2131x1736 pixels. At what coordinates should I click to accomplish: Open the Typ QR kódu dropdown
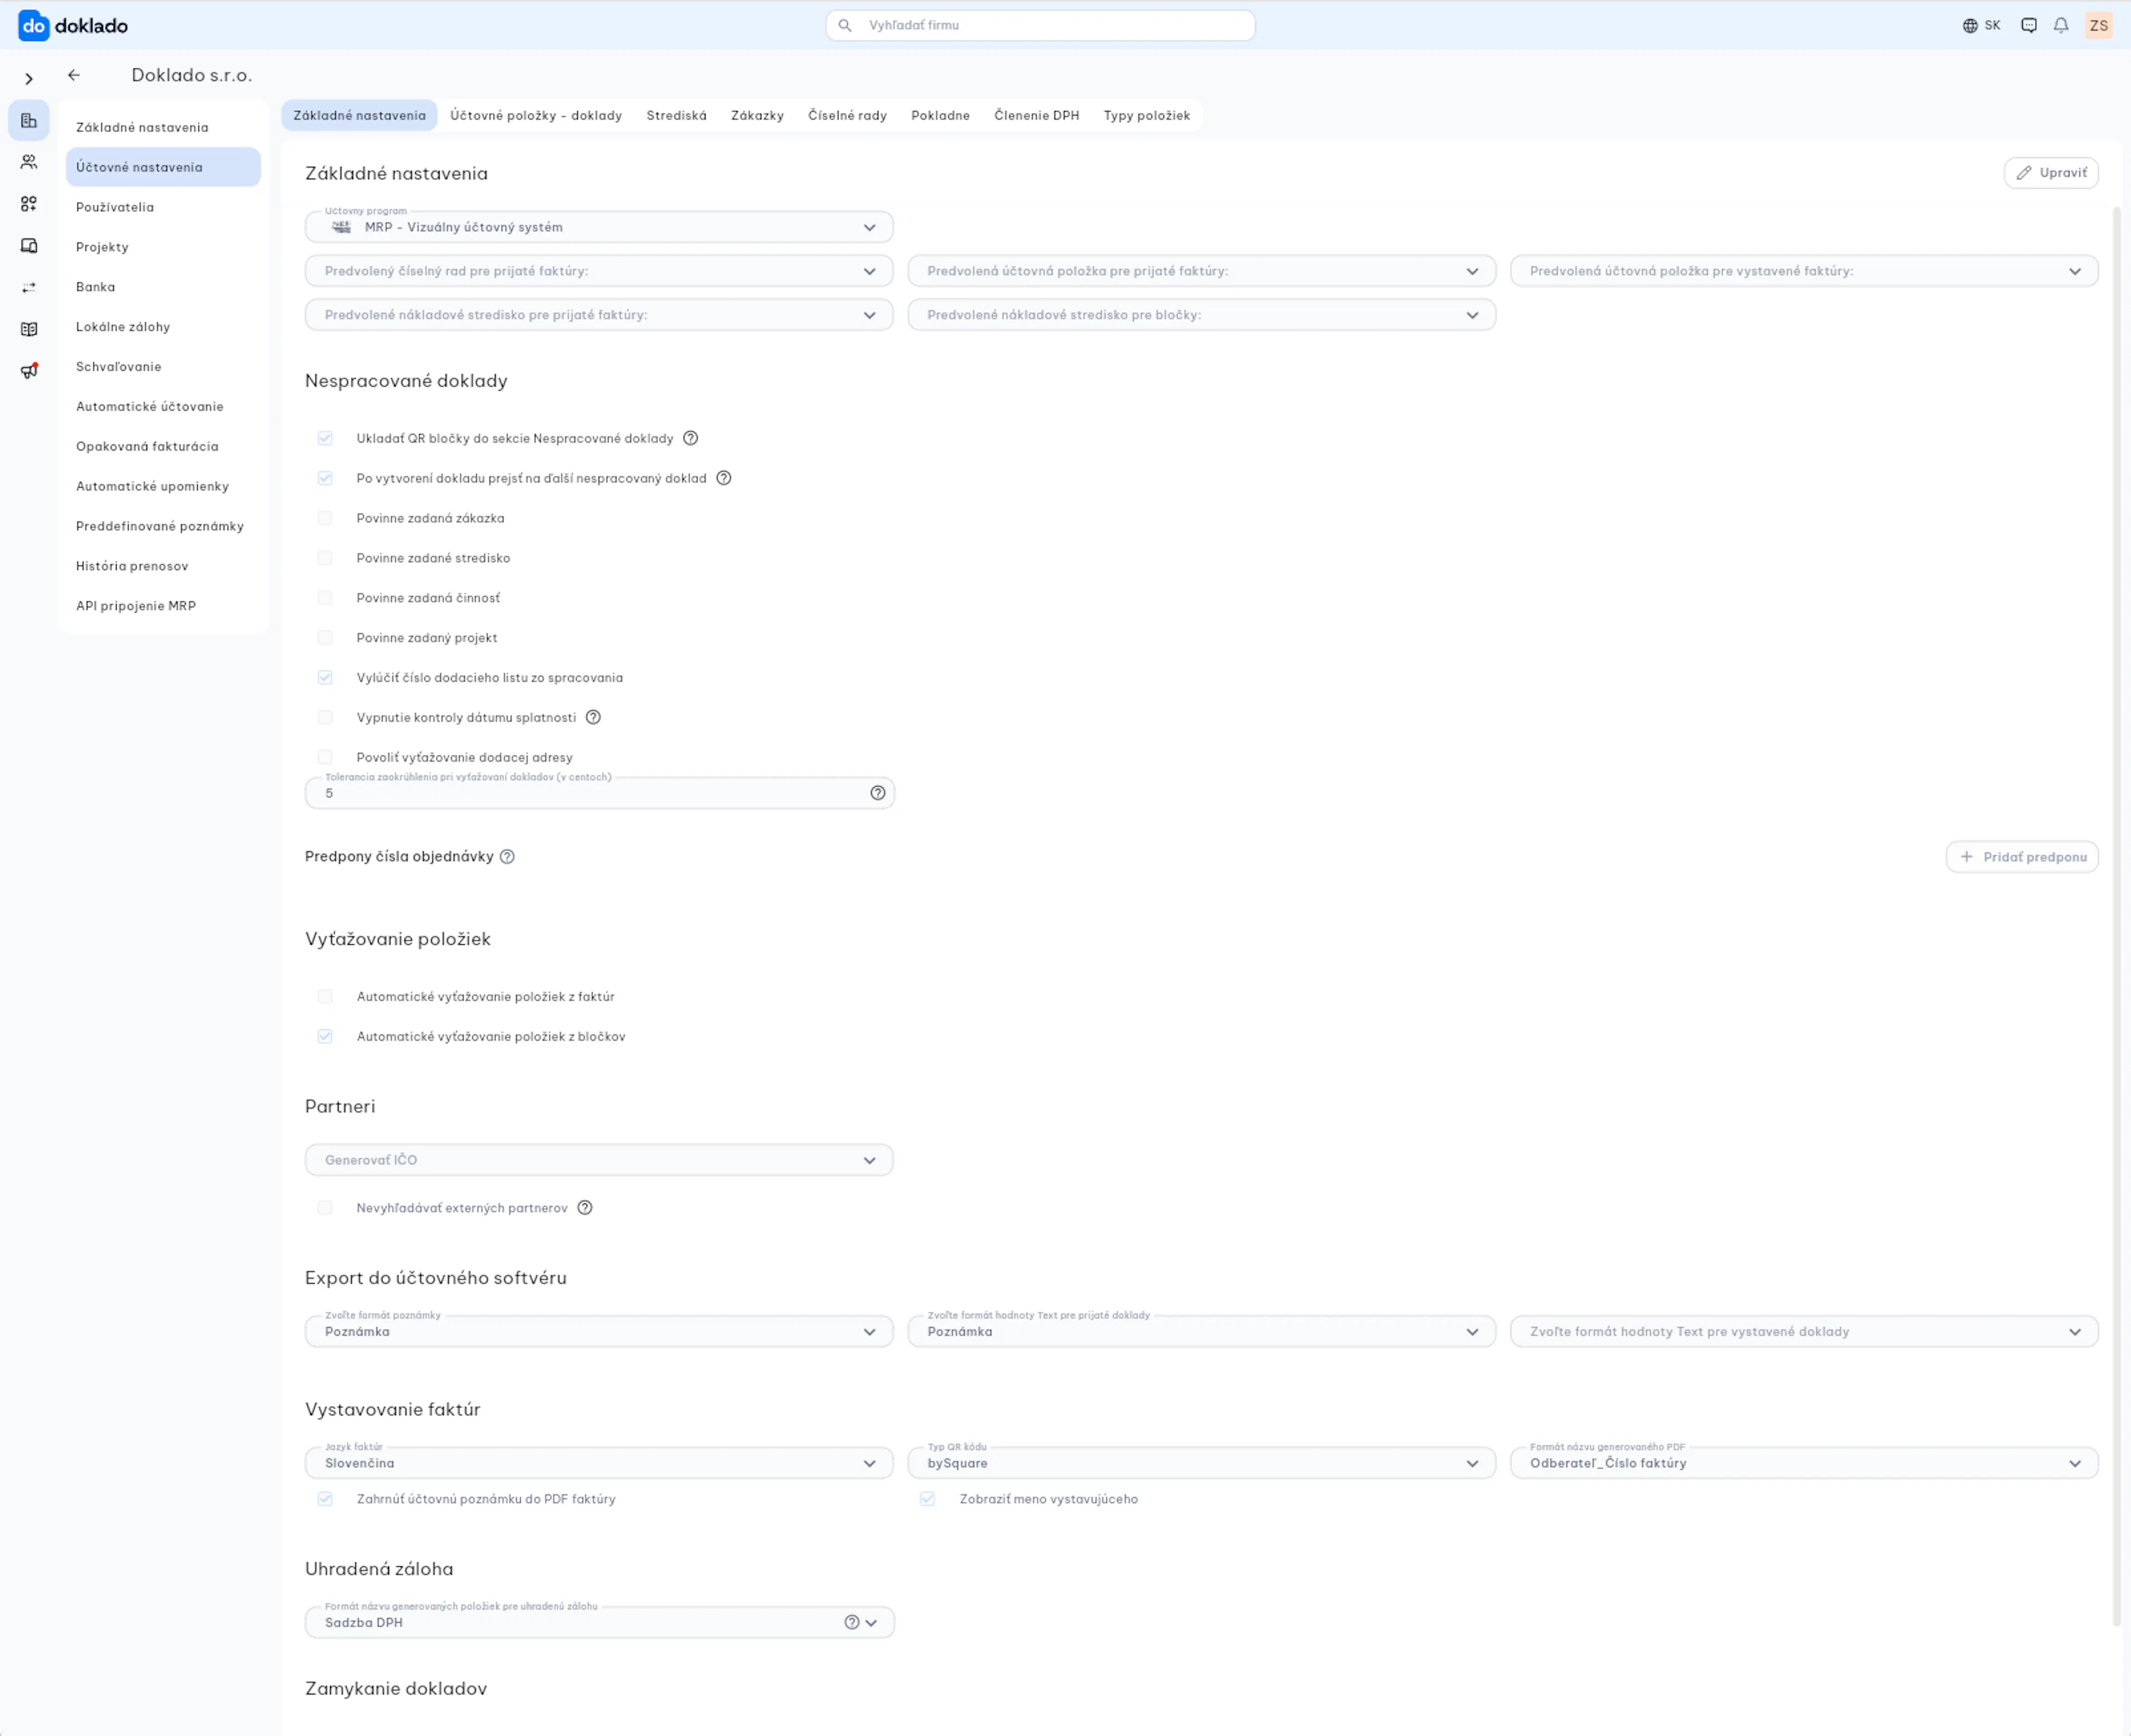coord(1201,1463)
